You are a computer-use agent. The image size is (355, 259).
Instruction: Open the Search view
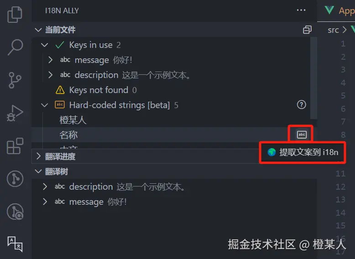(x=15, y=47)
